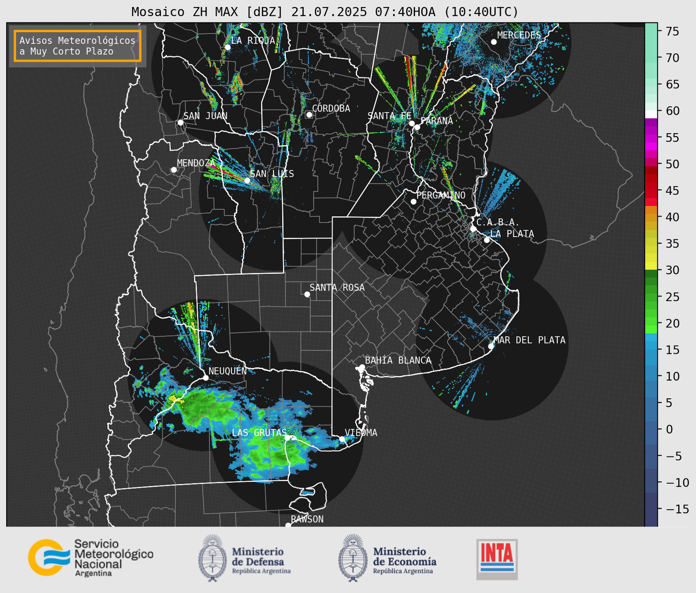
Task: Click the 75 label on the colorbar
Action: tap(672, 31)
